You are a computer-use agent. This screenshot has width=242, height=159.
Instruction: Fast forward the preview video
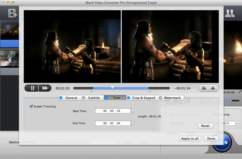[45, 88]
